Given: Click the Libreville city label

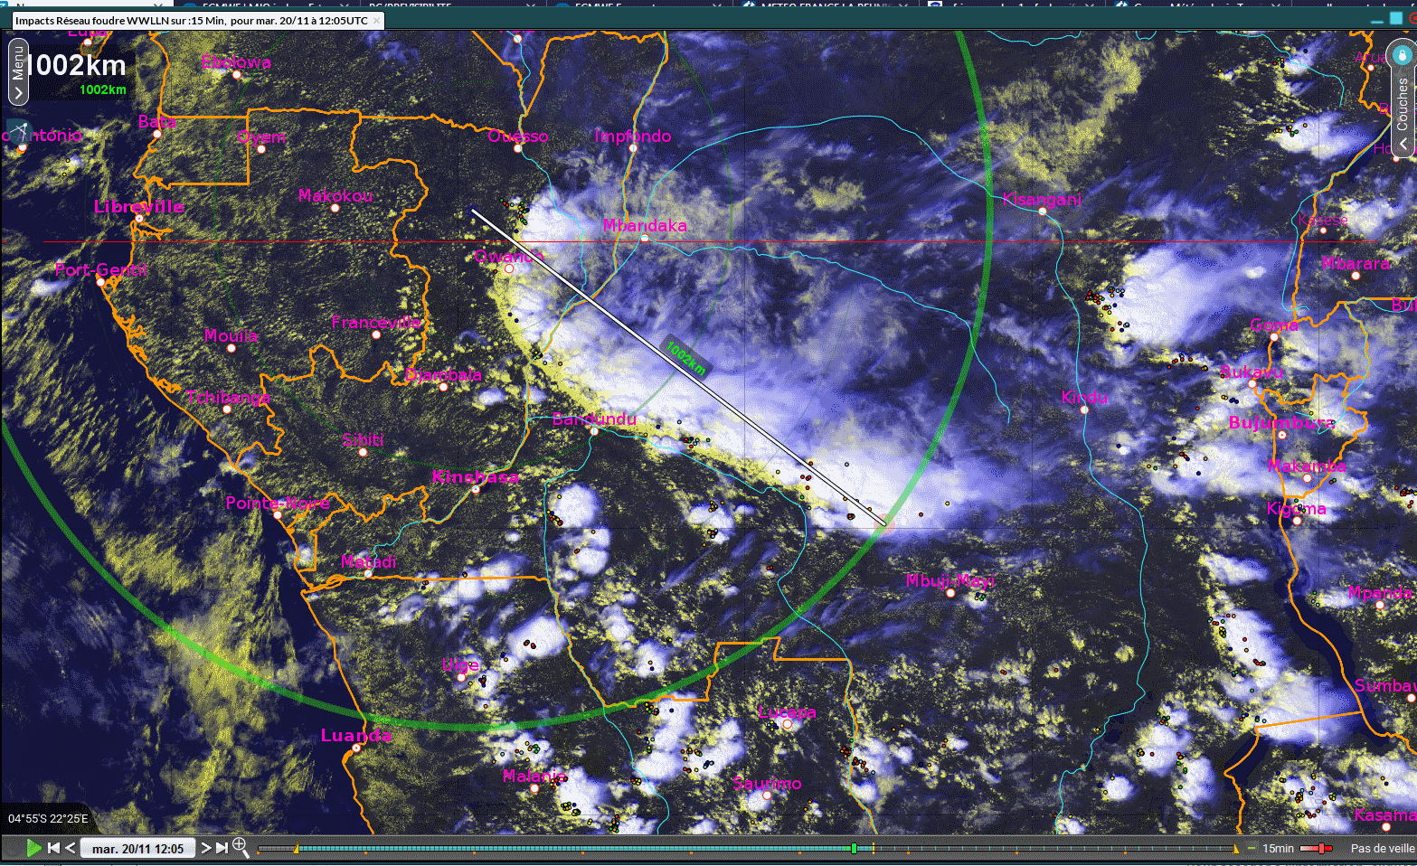Looking at the screenshot, I should [139, 206].
